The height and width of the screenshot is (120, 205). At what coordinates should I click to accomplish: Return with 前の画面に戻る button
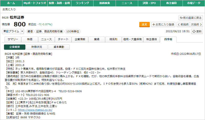[191, 18]
